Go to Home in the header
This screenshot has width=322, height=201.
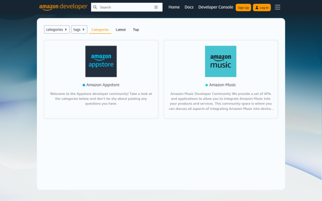point(174,7)
